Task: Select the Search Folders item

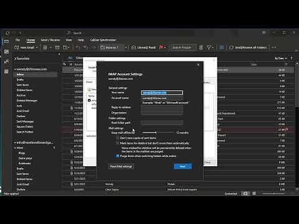Action: [25, 132]
